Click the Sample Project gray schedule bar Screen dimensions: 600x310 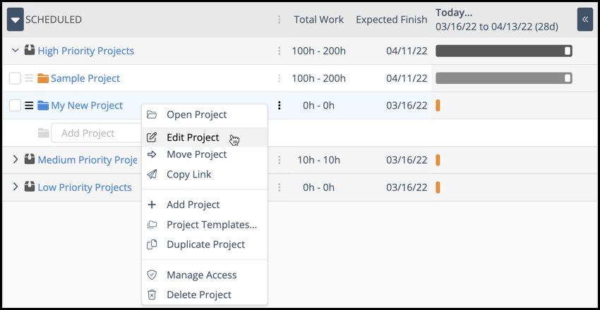pos(503,78)
